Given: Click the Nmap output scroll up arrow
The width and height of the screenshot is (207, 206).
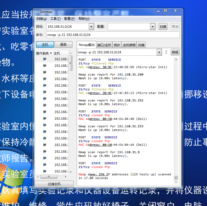Looking at the screenshot, I should pos(176,59).
